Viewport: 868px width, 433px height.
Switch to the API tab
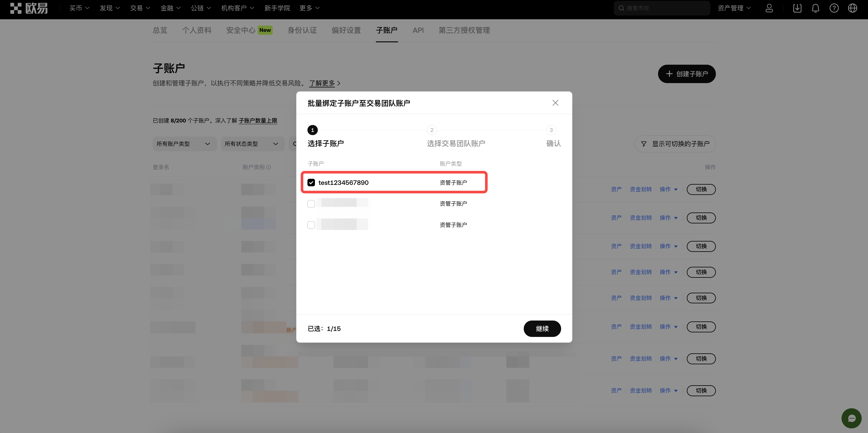tap(418, 30)
